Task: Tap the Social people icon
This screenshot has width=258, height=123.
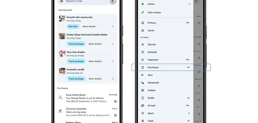Action: tap(143, 30)
